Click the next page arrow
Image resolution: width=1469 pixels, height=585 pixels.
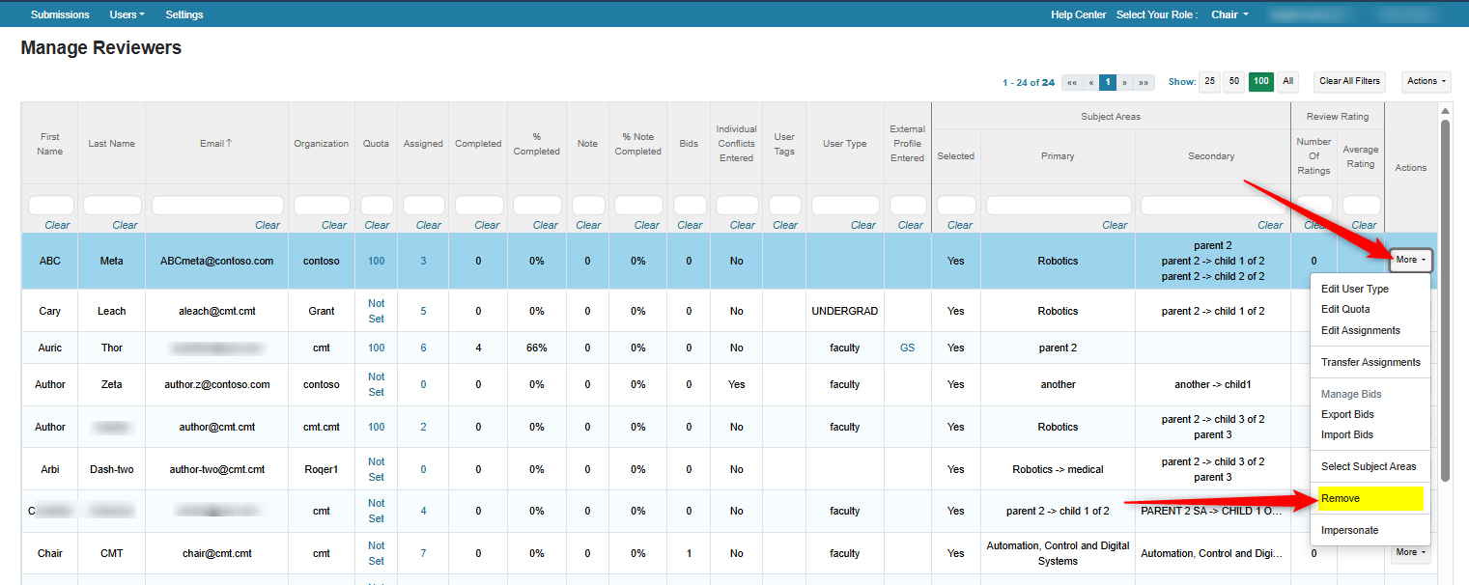click(1125, 82)
